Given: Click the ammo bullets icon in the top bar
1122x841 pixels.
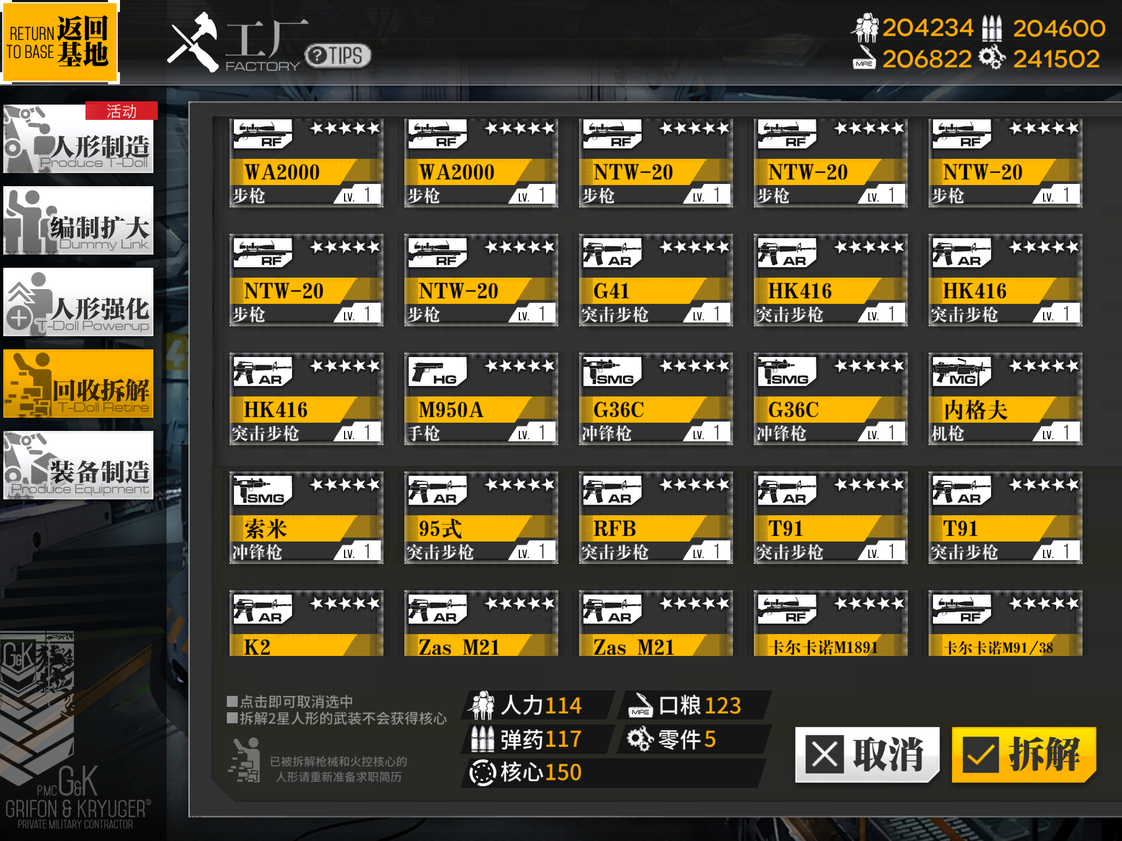Looking at the screenshot, I should pyautogui.click(x=992, y=28).
